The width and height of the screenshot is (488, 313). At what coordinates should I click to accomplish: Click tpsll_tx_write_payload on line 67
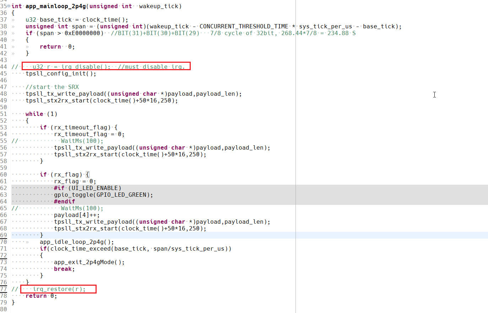(93, 222)
